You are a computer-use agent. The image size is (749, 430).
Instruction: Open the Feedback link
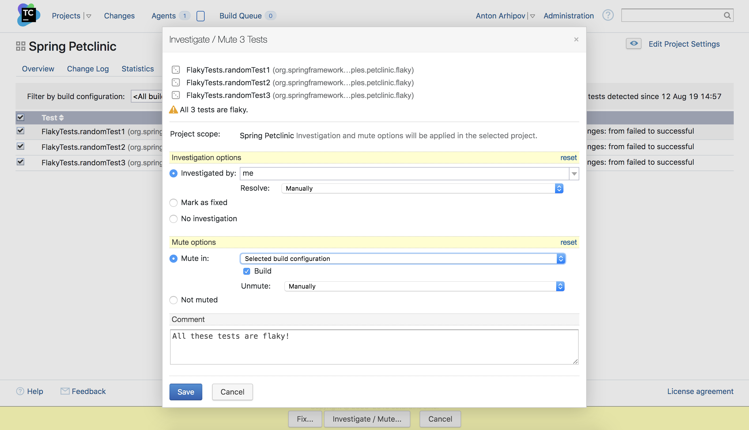pos(89,391)
